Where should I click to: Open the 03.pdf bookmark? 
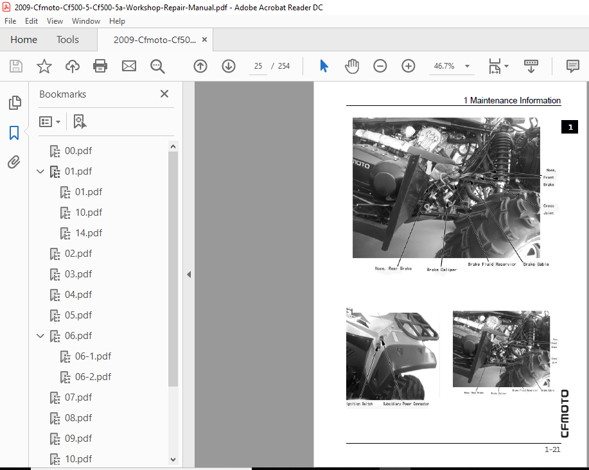(78, 274)
